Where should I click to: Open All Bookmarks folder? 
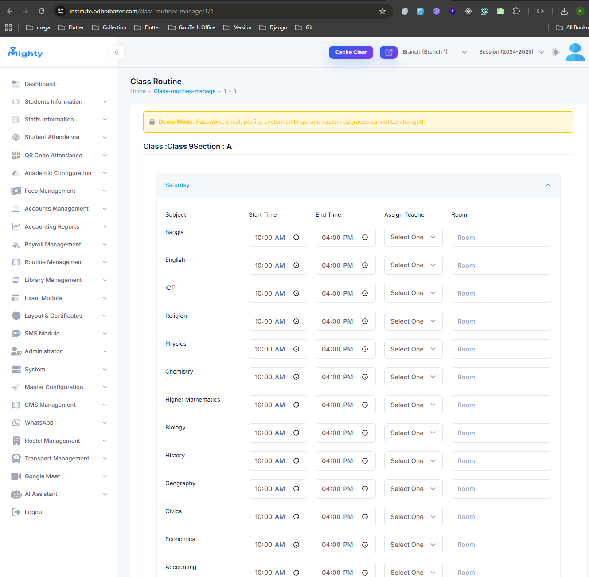(572, 27)
